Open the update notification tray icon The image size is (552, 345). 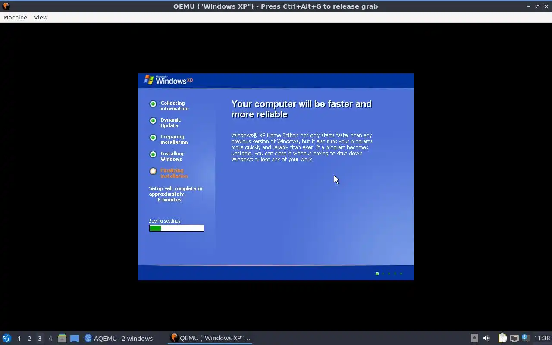[525, 338]
